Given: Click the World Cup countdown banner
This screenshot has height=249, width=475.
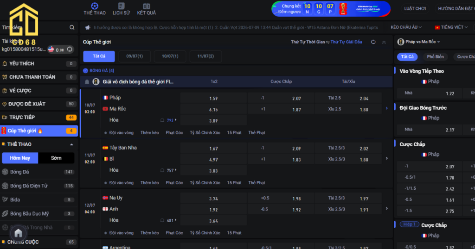Looking at the screenshot, I should point(331,9).
